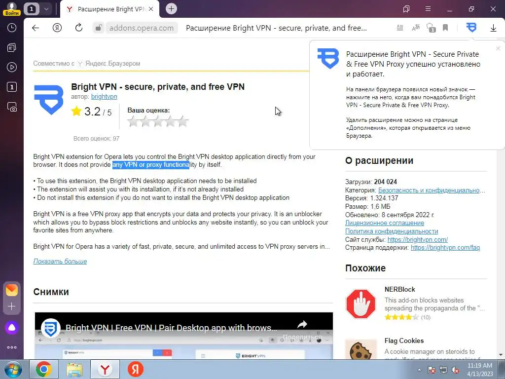Screen dimensions: 505x379
Task: Open the numbered '1' sidebar panel icon
Action: tap(12, 87)
